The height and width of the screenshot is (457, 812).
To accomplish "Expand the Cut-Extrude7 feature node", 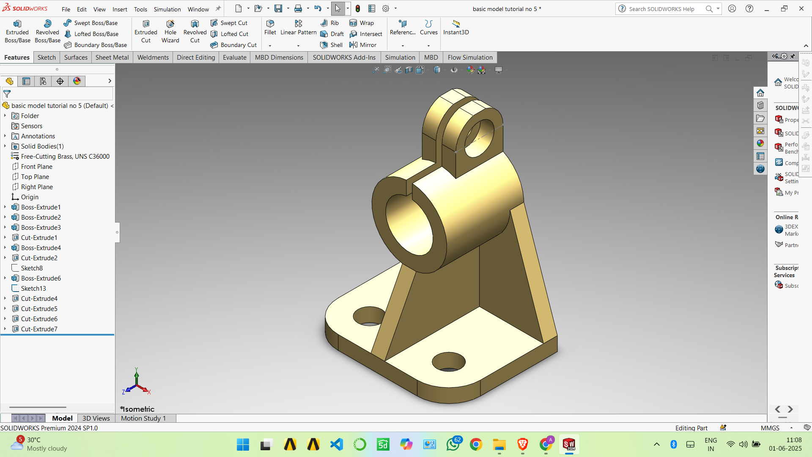I will pos(5,329).
